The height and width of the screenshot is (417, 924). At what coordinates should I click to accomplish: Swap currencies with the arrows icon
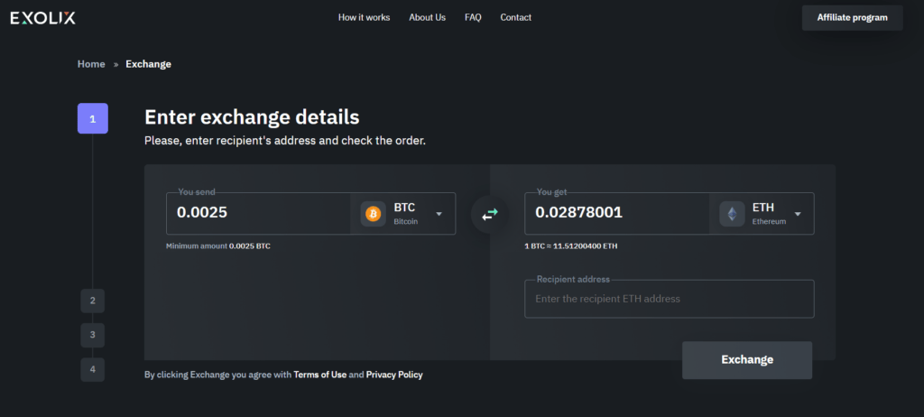pyautogui.click(x=490, y=214)
